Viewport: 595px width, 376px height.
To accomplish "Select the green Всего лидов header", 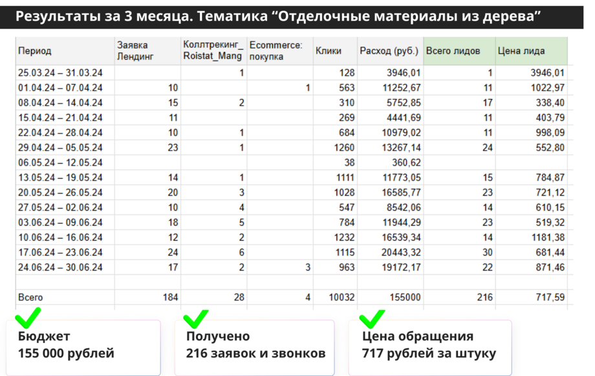I will (459, 51).
